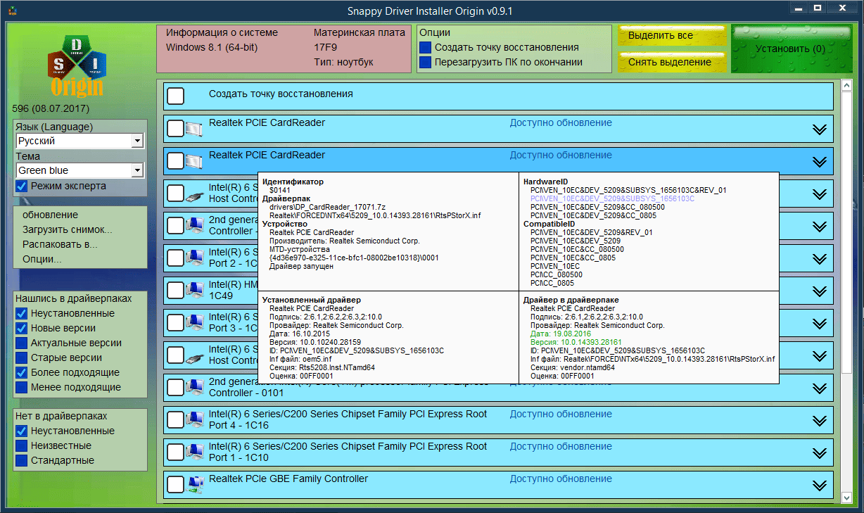Enable the Старые версии filter
The height and width of the screenshot is (513, 864).
pyautogui.click(x=21, y=357)
